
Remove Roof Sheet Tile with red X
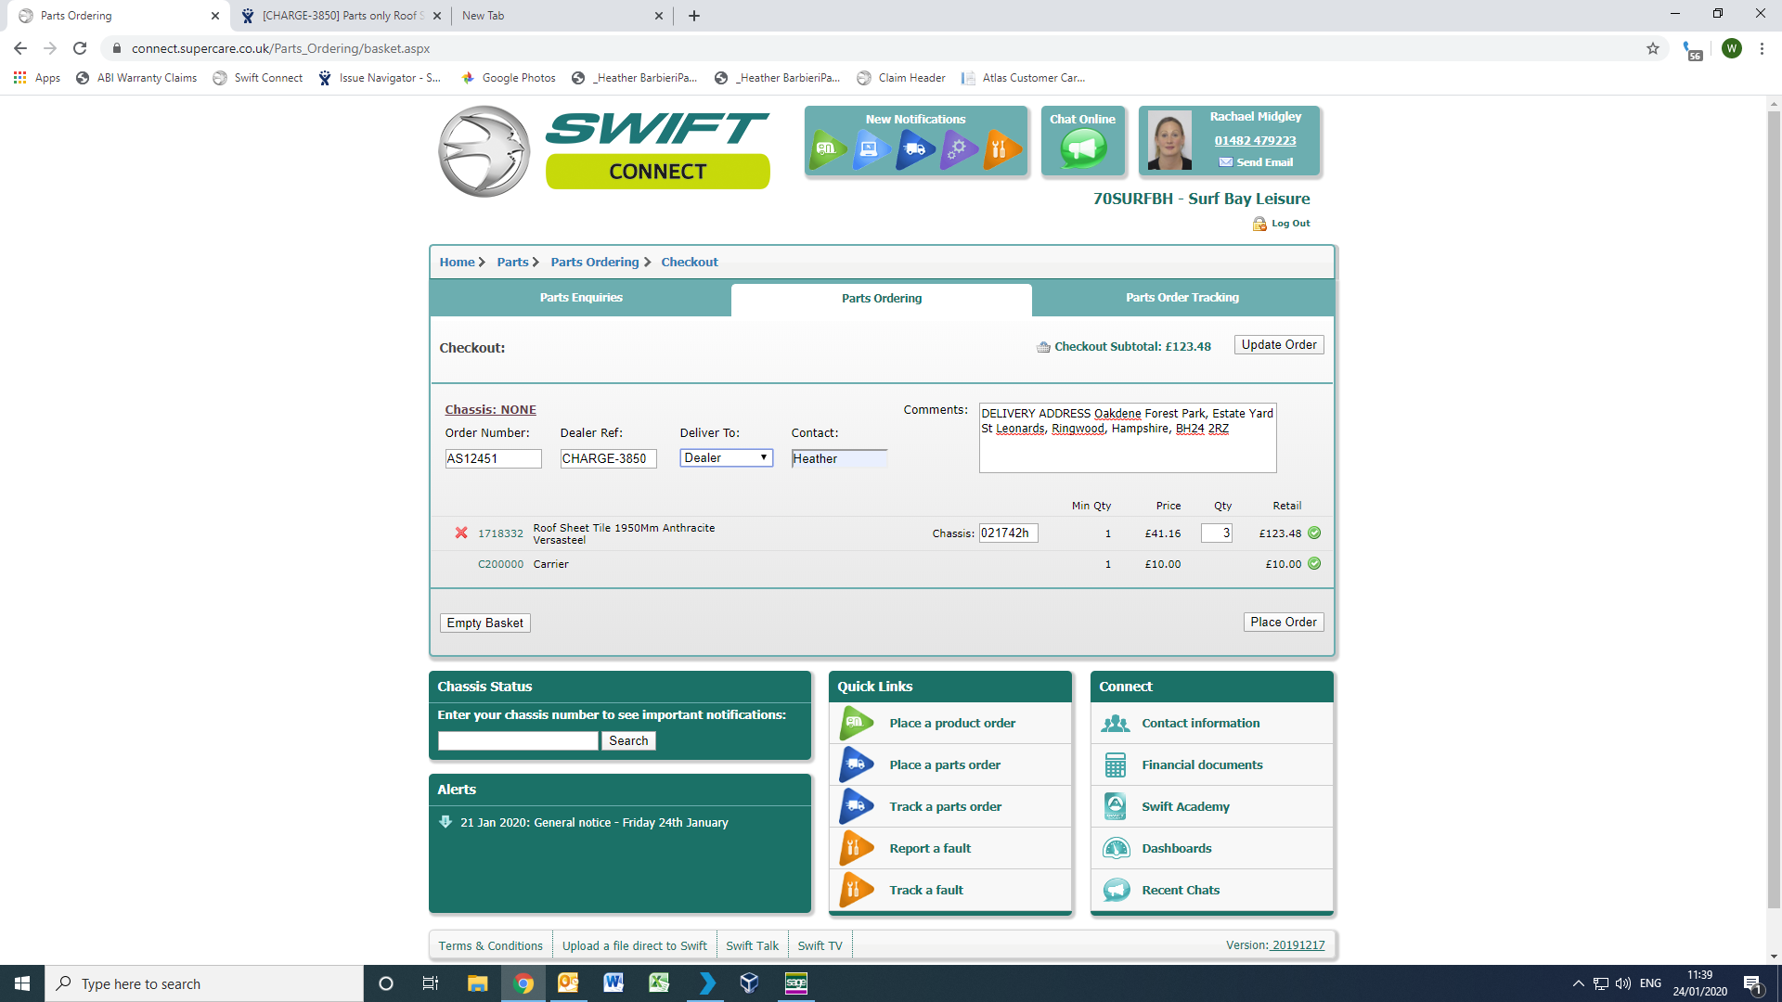pos(461,533)
